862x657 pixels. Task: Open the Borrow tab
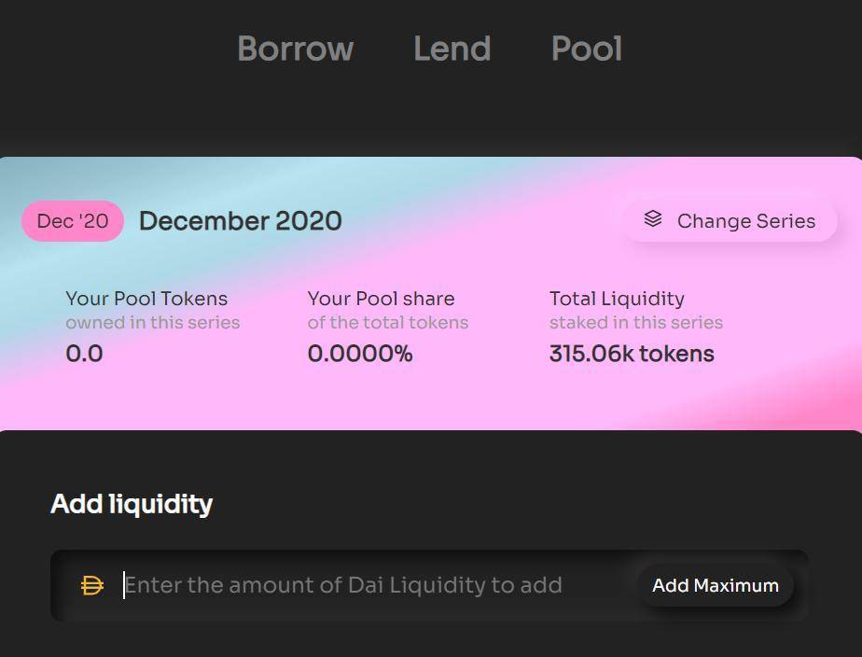point(295,49)
